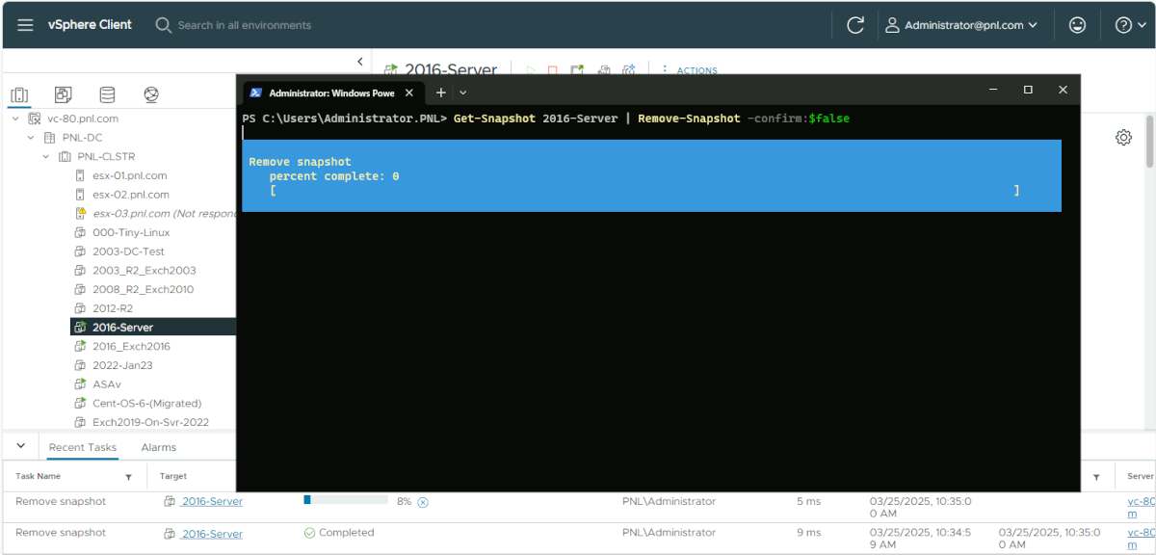This screenshot has width=1156, height=555.
Task: Select the Hosts and Clusters inventory icon
Action: [x=19, y=94]
